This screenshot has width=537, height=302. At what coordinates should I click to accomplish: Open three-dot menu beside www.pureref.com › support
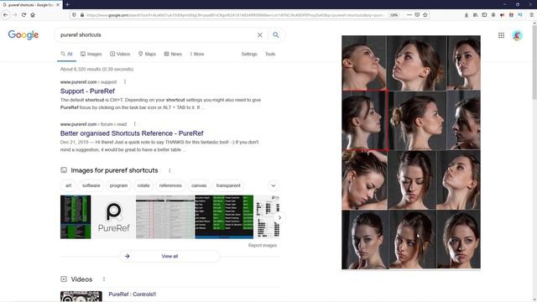click(125, 82)
